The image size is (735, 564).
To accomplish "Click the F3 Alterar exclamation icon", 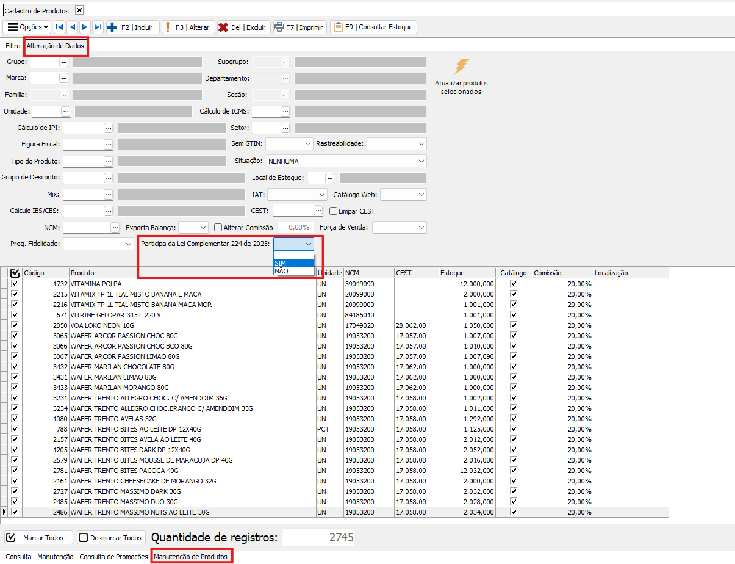I will [167, 27].
